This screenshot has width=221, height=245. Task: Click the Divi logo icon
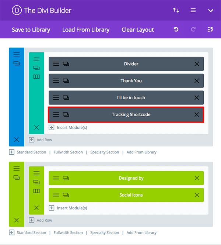click(17, 10)
